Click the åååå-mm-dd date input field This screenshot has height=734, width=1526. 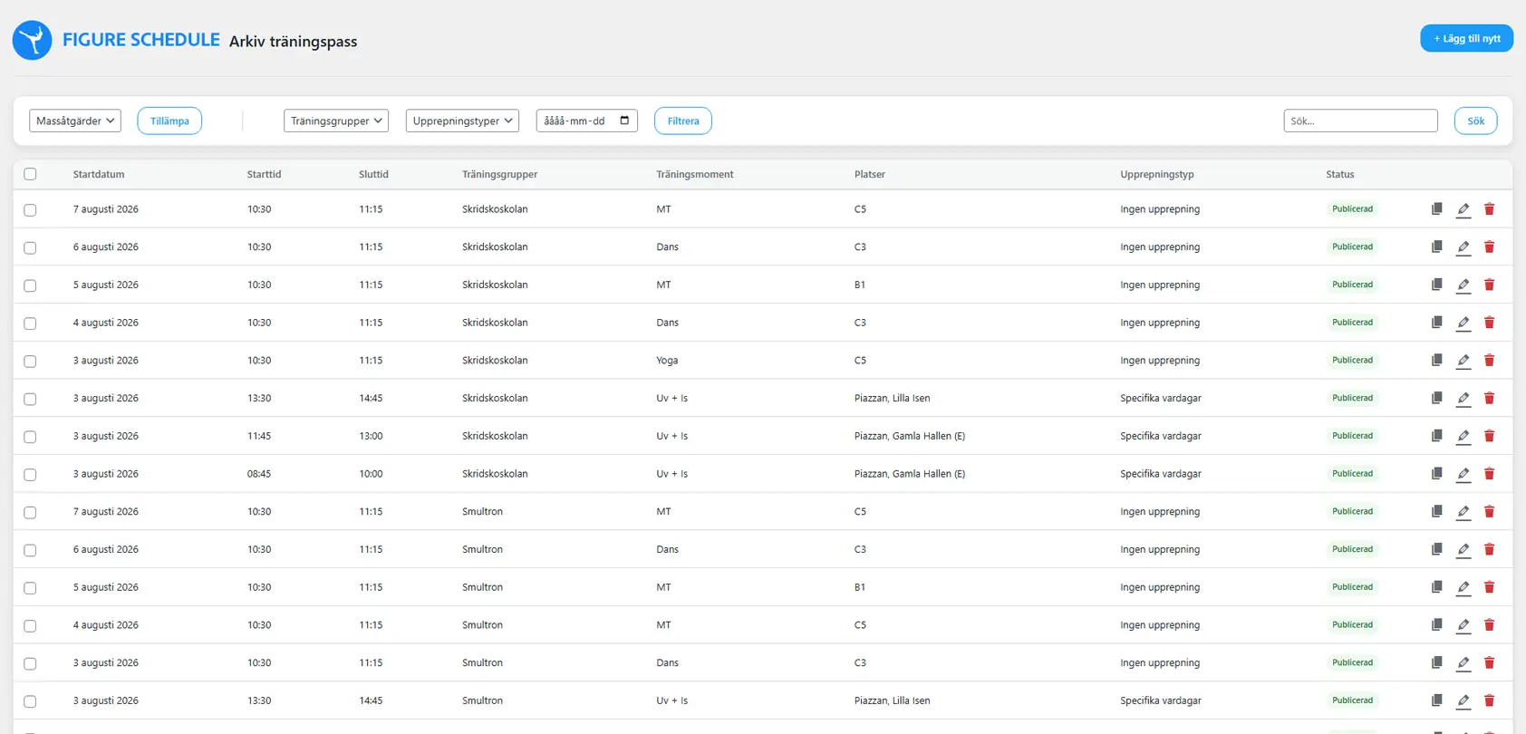tap(586, 121)
